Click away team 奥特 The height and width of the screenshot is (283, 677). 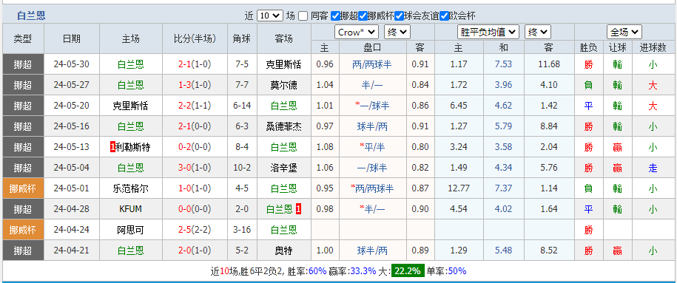pos(283,250)
